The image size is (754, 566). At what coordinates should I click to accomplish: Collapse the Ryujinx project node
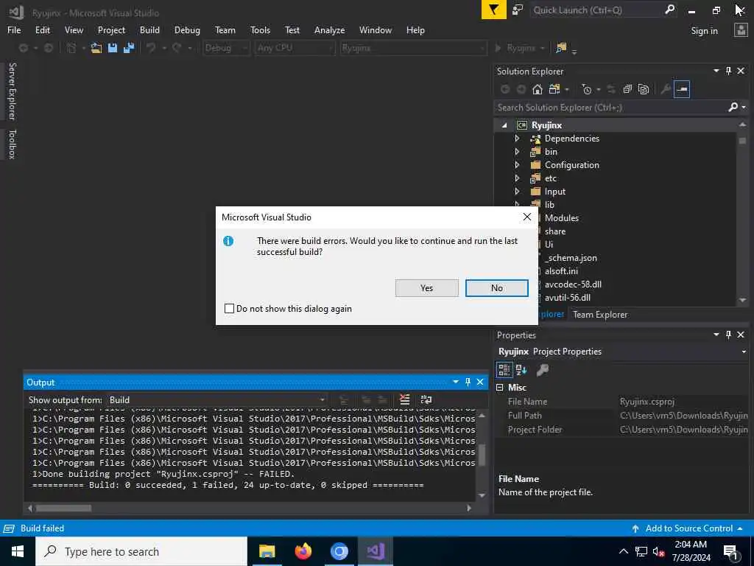pos(504,125)
